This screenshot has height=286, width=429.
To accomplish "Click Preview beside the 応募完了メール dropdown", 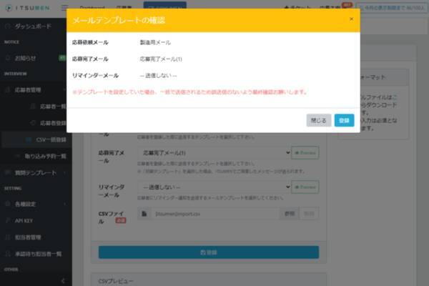I will [305, 153].
